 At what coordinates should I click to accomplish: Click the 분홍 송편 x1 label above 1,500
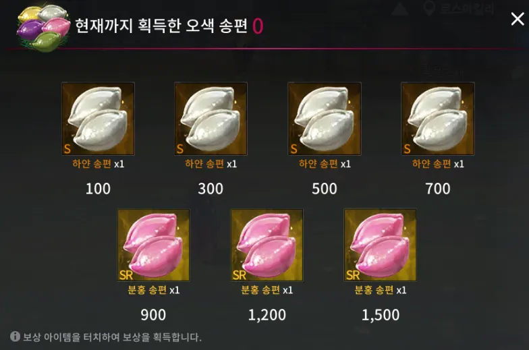381,290
